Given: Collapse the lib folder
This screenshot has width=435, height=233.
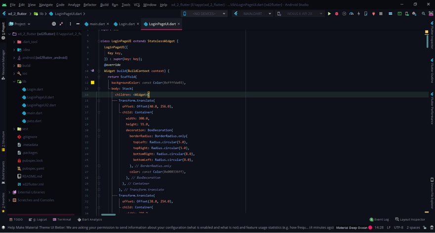Looking at the screenshot, I should coord(14,81).
